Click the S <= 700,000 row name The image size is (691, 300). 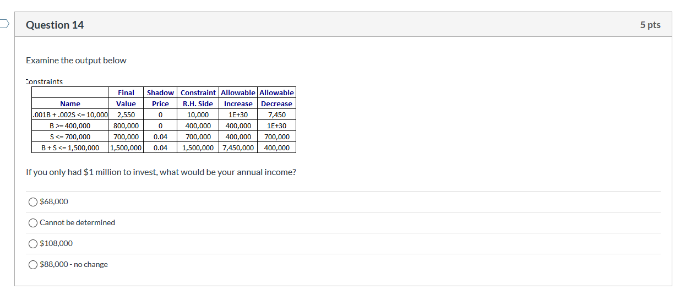[70, 137]
